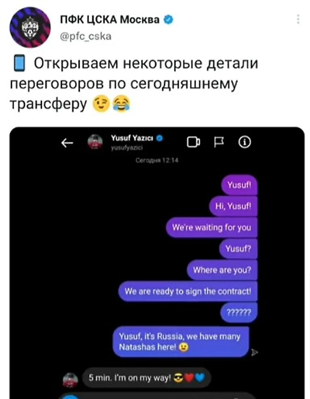Select the 'We are ready to sign the contract!' bubble
The height and width of the screenshot is (399, 310).
pos(188,291)
